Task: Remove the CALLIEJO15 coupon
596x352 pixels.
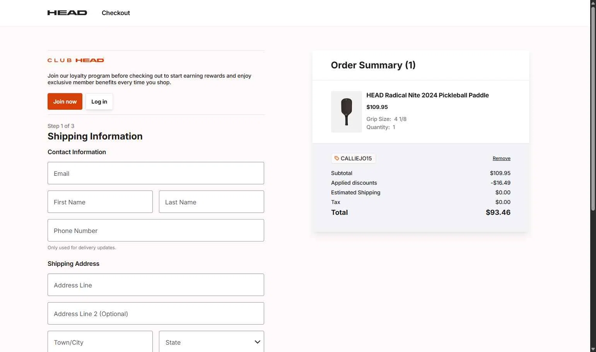Action: pyautogui.click(x=501, y=158)
